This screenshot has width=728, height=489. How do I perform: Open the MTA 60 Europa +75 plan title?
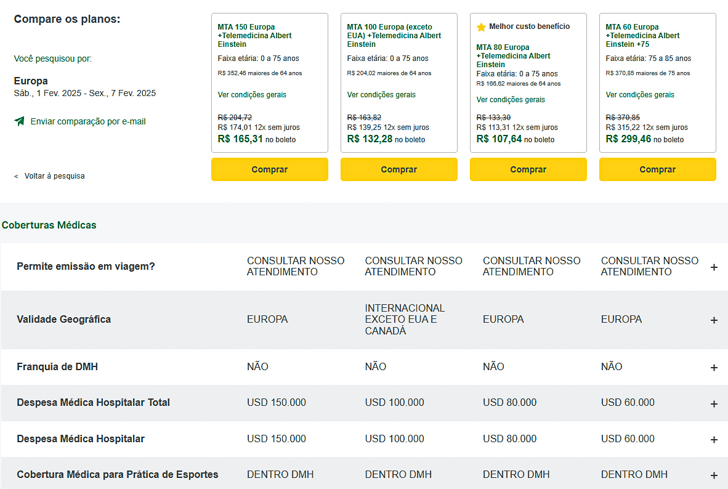[x=642, y=35]
